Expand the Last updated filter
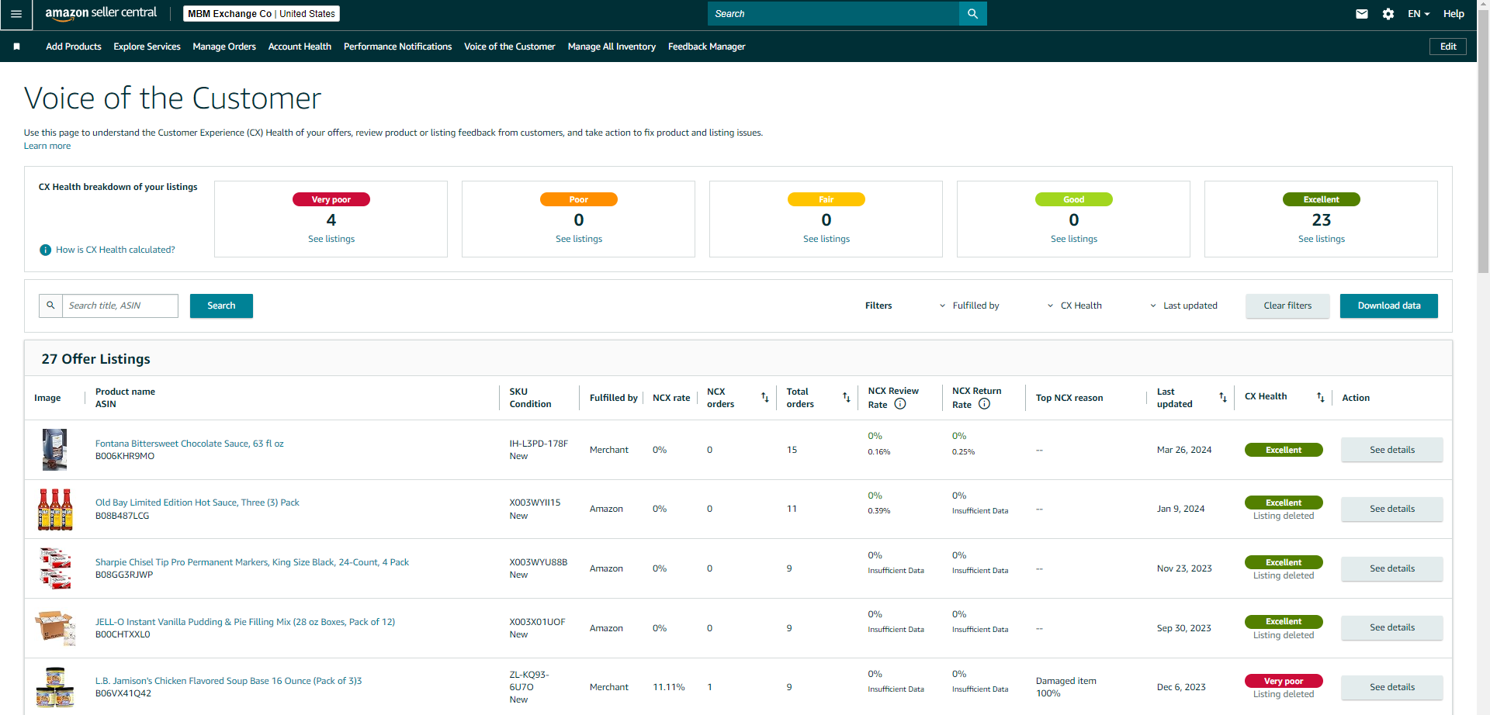The image size is (1490, 715). click(1183, 306)
